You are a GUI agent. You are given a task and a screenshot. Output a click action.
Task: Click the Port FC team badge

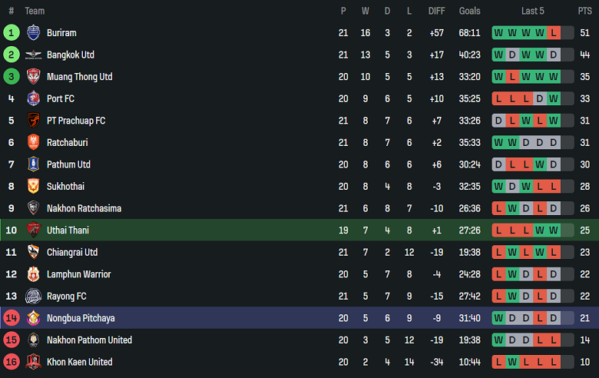33,99
